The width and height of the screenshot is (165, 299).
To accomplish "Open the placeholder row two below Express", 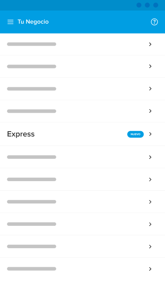I will [82, 179].
